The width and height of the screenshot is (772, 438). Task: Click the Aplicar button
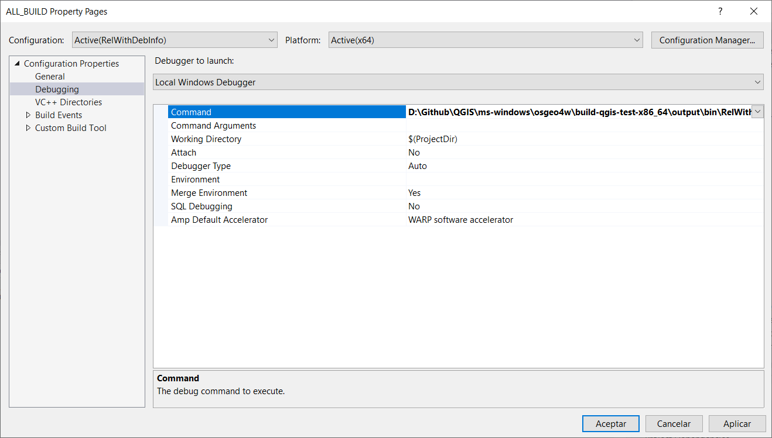737,424
